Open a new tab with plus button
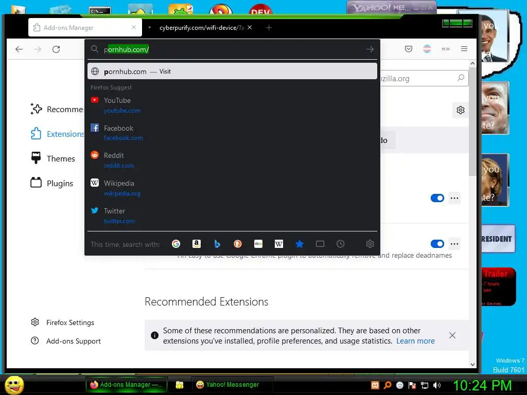This screenshot has width=527, height=395. (269, 28)
